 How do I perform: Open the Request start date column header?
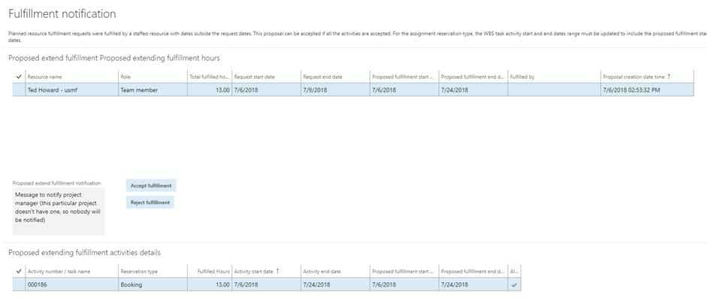267,77
